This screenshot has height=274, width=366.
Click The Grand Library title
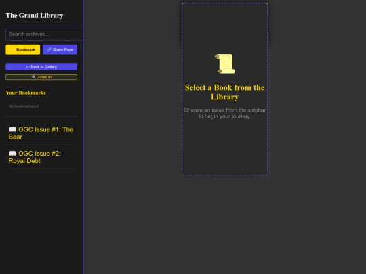35,15
